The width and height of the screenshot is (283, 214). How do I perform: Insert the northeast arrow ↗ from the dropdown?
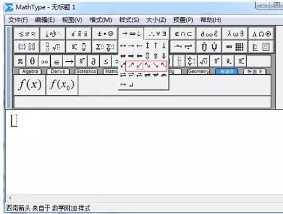pos(131,65)
